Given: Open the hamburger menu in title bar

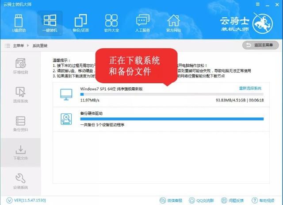Looking at the screenshot, I should click(258, 4).
